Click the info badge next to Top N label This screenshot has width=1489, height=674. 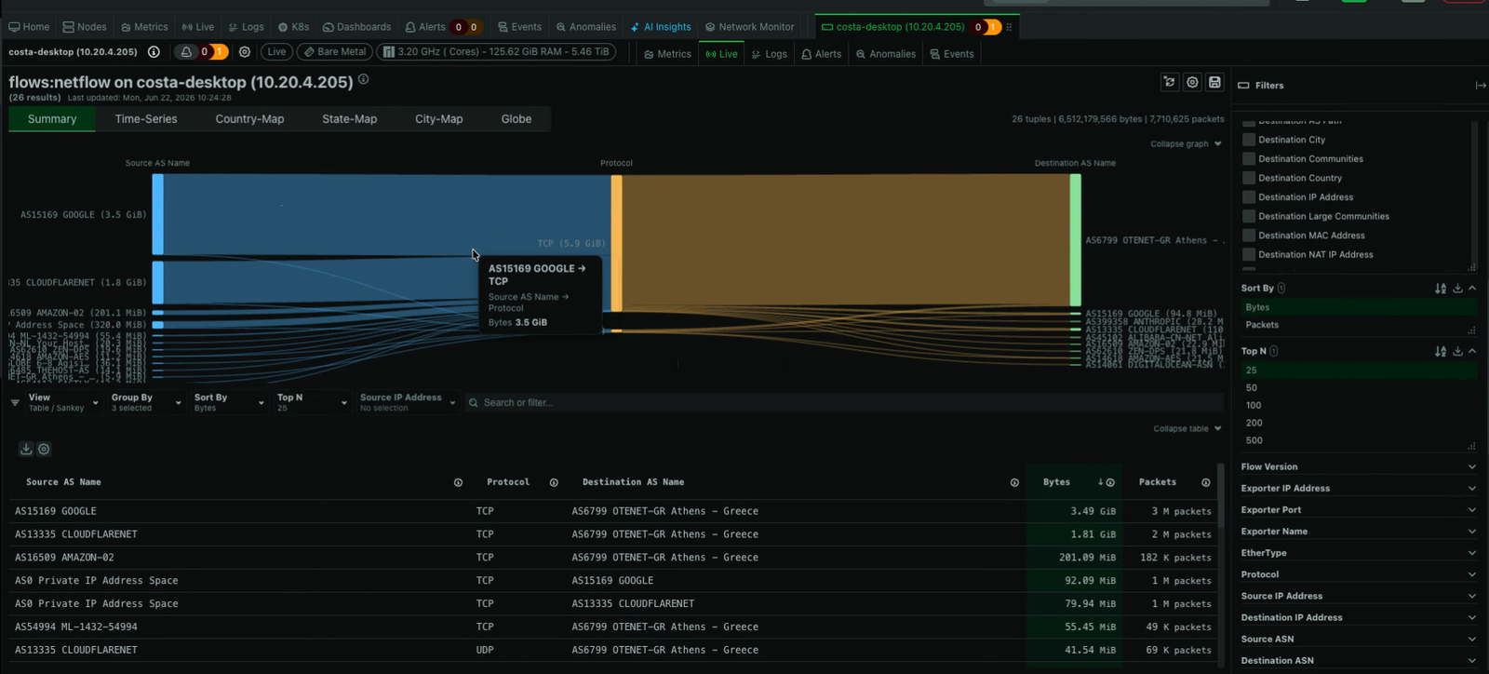(1274, 351)
